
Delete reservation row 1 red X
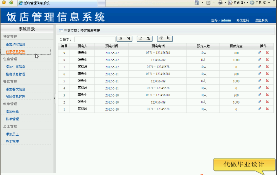coord(267,109)
